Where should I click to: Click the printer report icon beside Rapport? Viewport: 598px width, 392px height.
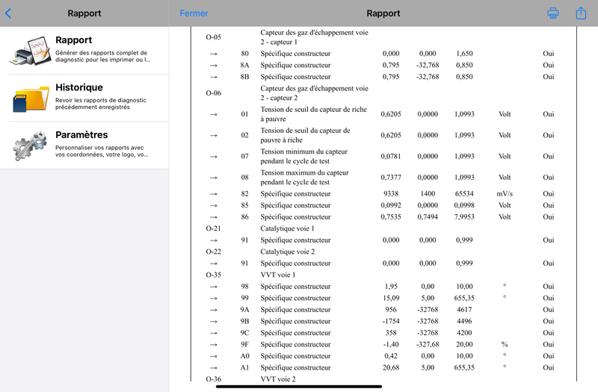31,51
